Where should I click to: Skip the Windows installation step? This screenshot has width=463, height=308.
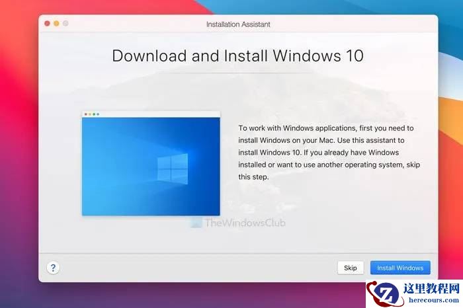[x=351, y=268]
